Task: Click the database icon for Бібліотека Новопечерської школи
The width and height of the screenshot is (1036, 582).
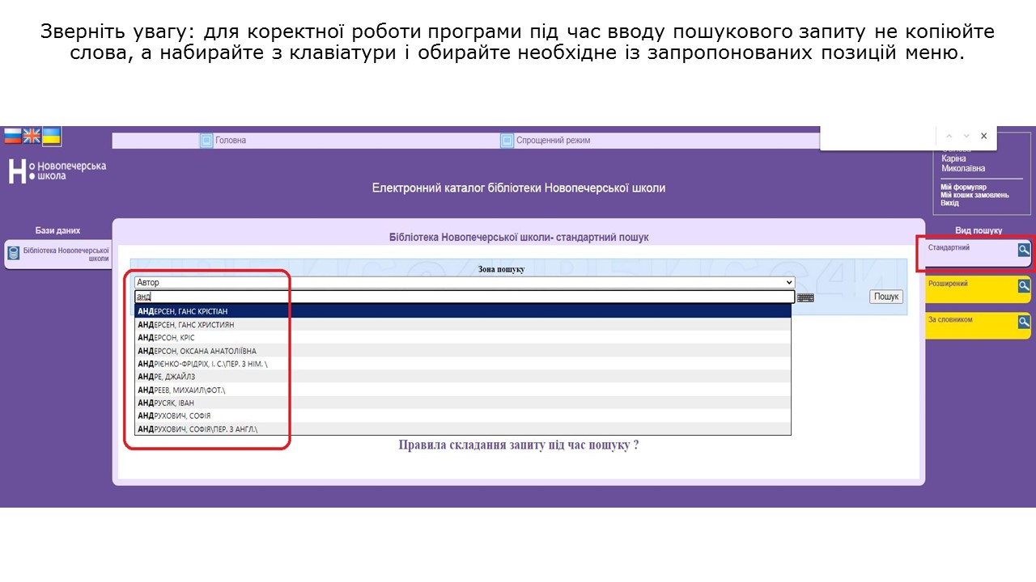Action: point(13,255)
